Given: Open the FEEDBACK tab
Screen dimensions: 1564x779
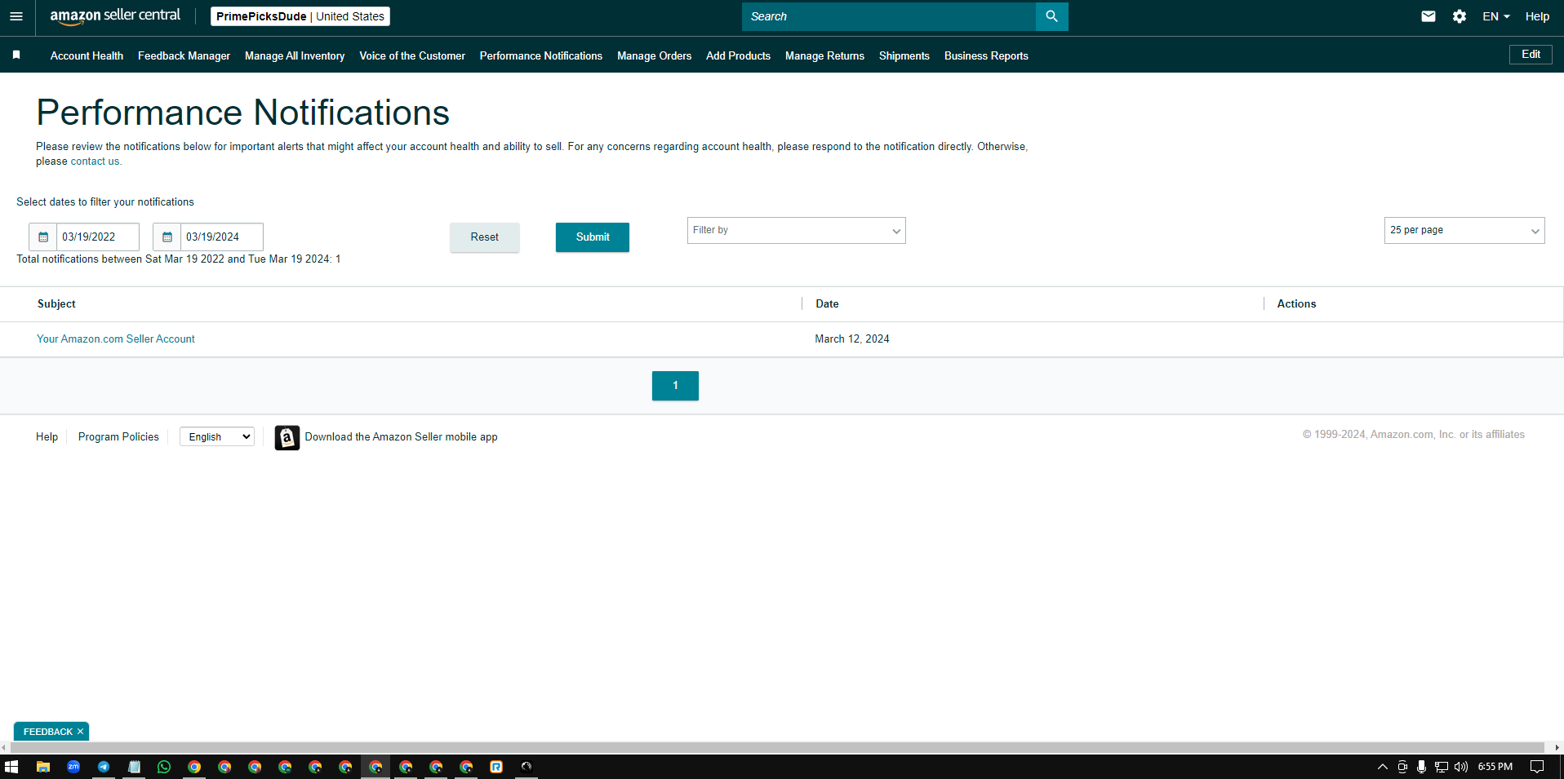Looking at the screenshot, I should pyautogui.click(x=47, y=732).
